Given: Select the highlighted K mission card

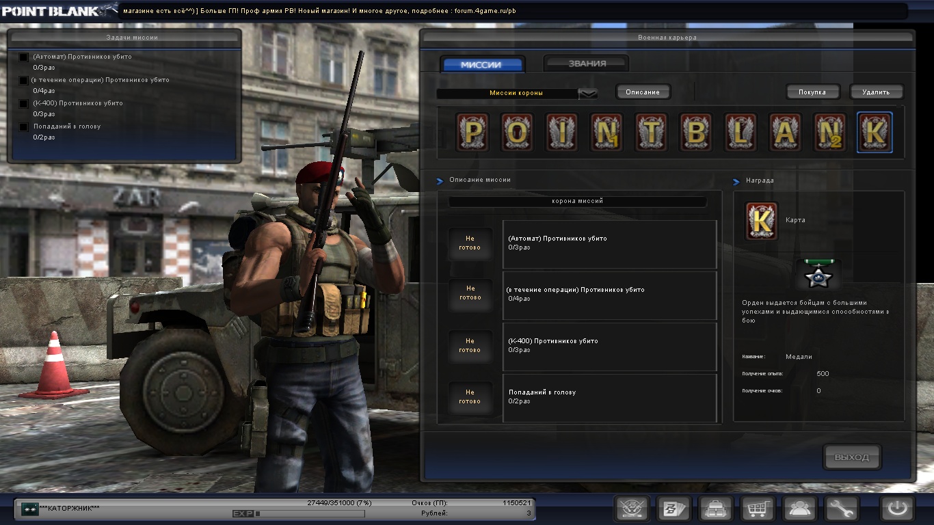Looking at the screenshot, I should coord(875,133).
